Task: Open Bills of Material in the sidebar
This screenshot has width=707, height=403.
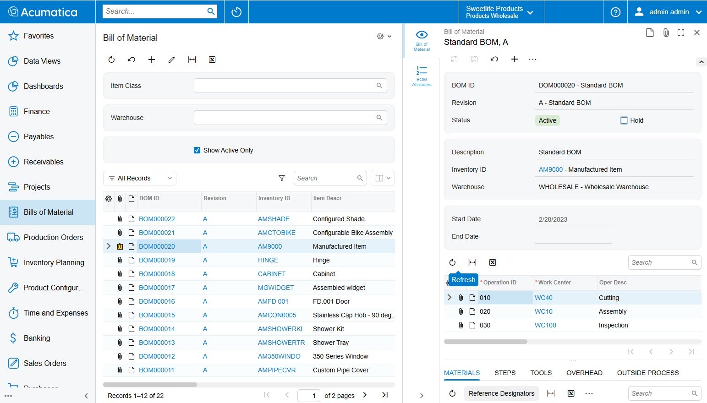Action: pos(48,212)
